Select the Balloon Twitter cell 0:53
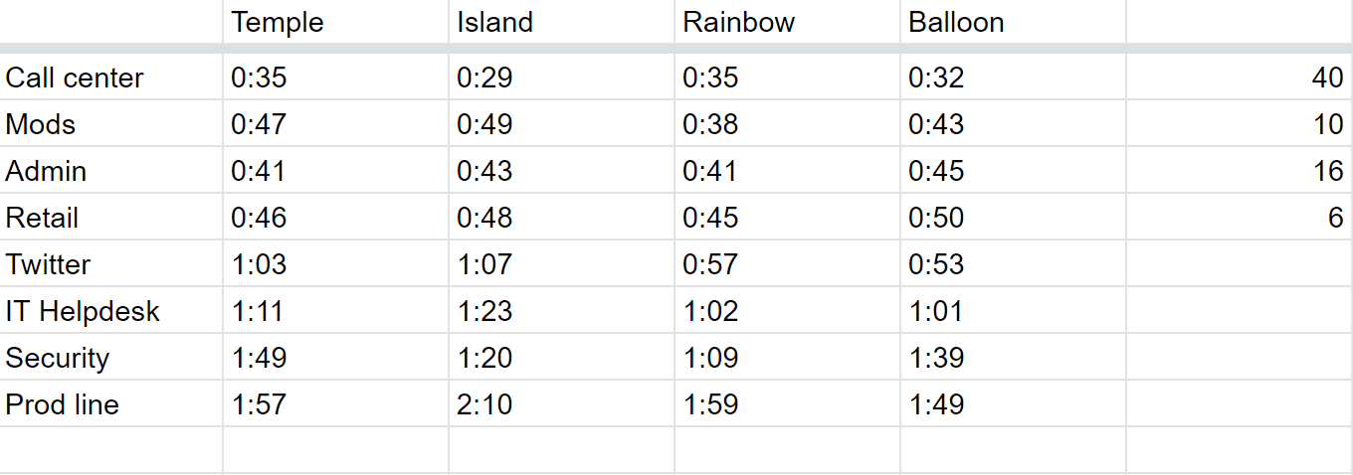Screen dimensions: 1353x475 pos(1013,264)
